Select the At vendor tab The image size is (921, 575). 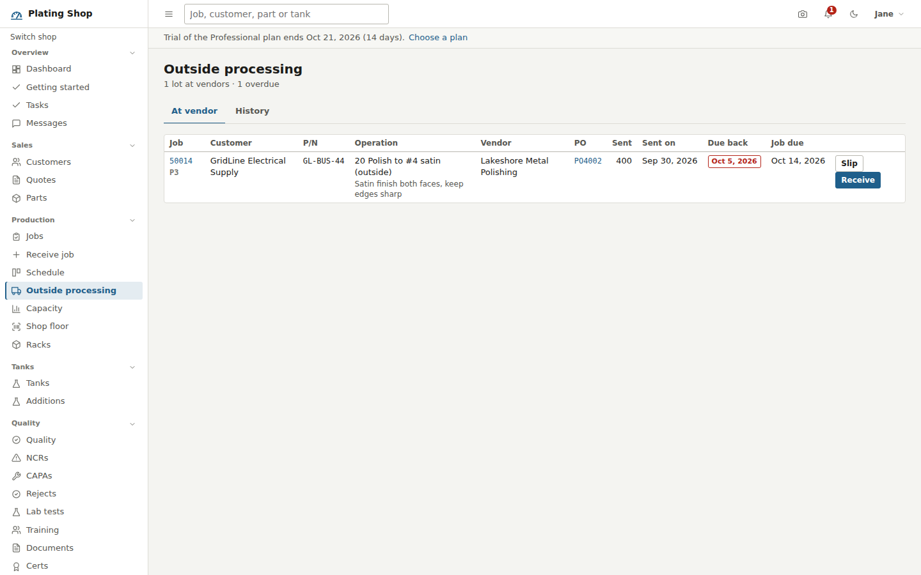[194, 111]
